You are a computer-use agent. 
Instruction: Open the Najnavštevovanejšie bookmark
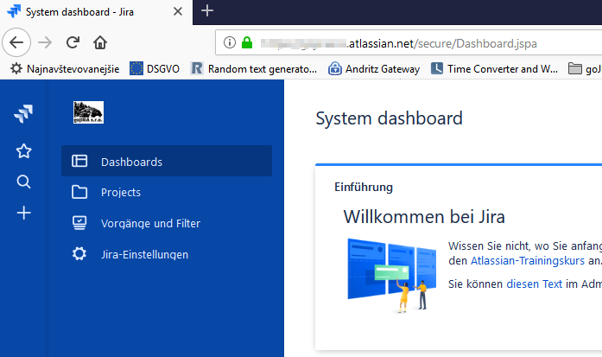[x=65, y=69]
